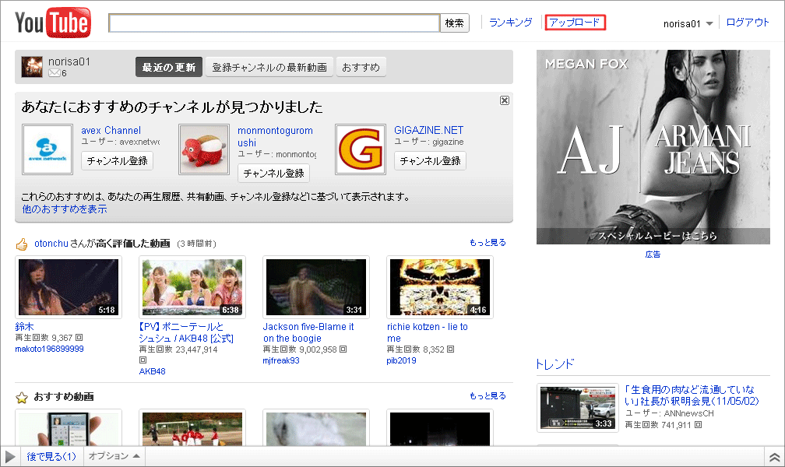785x467 pixels.
Task: Open the アップロード upload link
Action: [x=575, y=23]
